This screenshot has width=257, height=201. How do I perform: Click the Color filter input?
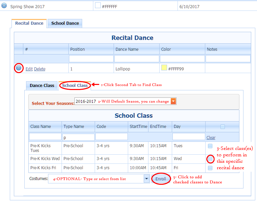182,59
